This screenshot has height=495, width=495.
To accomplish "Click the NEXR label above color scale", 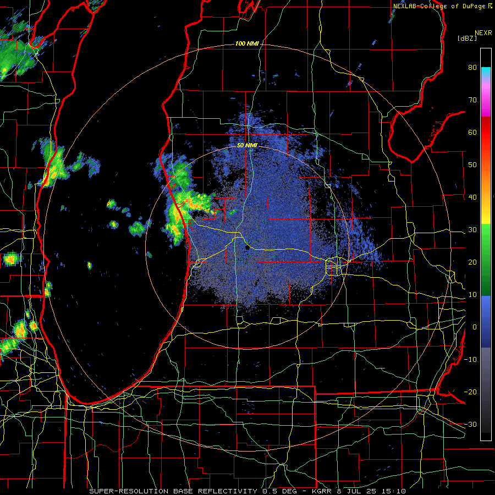I will coord(483,33).
